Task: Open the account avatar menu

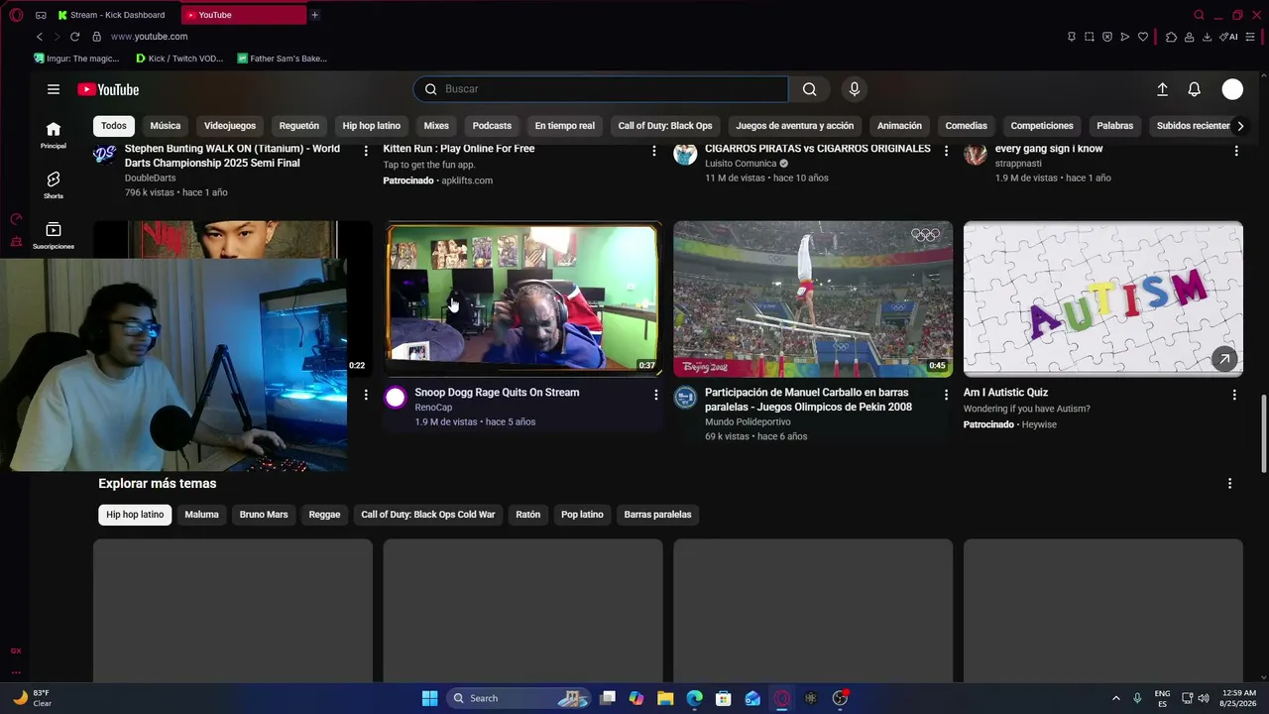Action: [1232, 89]
